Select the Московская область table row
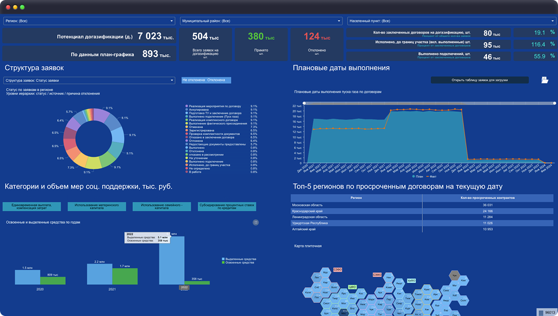Image resolution: width=558 pixels, height=316 pixels. coord(422,205)
